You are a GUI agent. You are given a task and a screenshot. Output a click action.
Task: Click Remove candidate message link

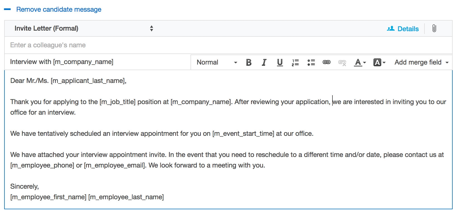point(59,9)
